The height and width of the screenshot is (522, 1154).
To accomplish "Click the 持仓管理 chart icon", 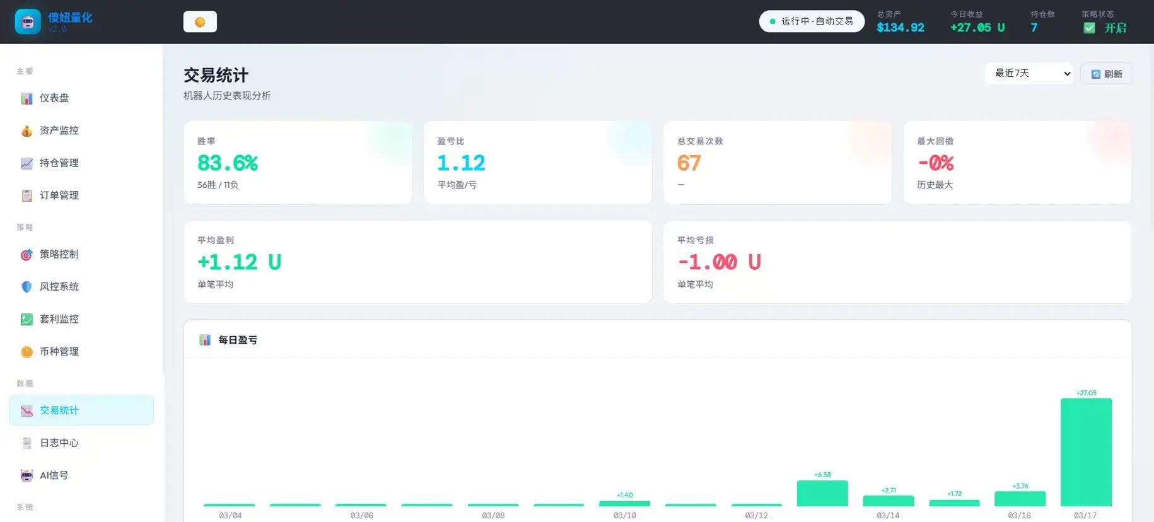I will (26, 163).
